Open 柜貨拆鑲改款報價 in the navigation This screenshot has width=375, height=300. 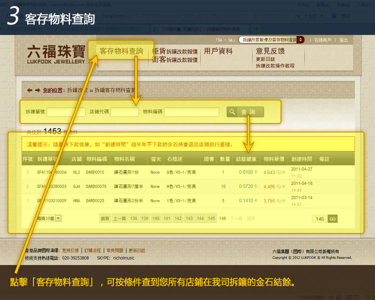pos(174,51)
